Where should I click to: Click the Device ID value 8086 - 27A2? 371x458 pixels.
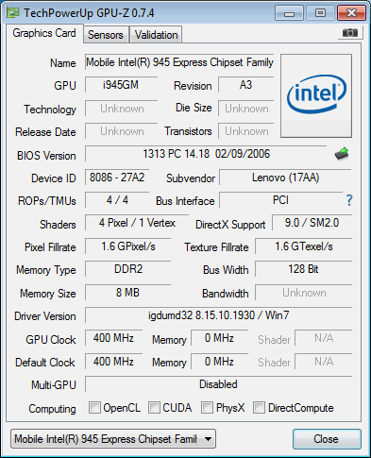point(117,178)
